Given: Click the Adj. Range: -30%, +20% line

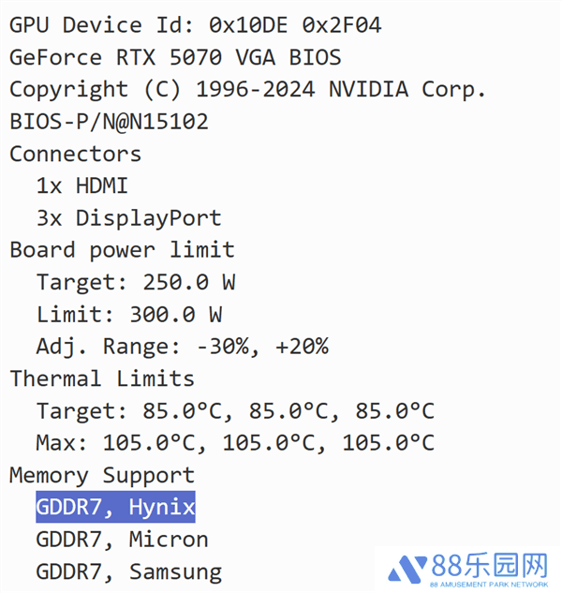Looking at the screenshot, I should click(182, 347).
